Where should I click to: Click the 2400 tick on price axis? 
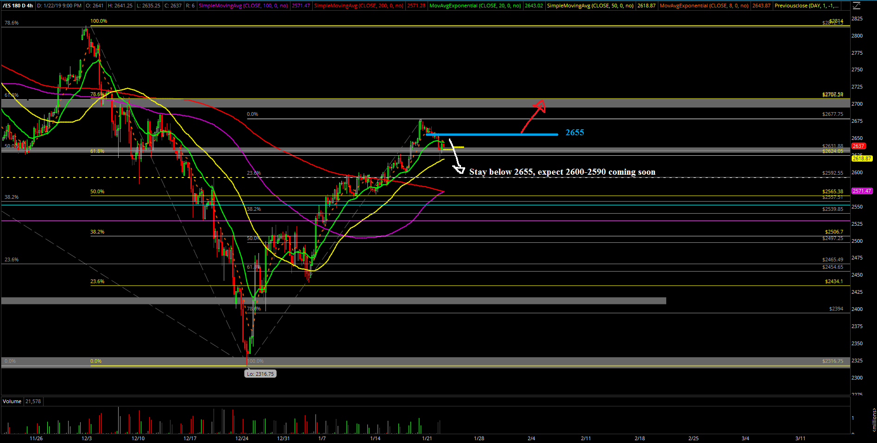(857, 309)
